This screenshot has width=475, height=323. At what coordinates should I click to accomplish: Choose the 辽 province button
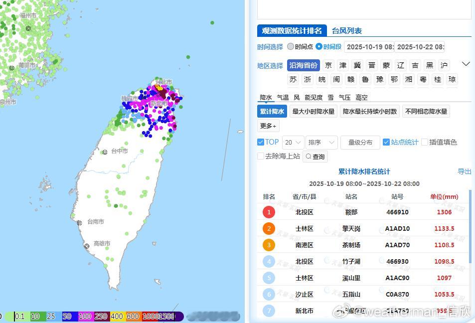click(401, 65)
